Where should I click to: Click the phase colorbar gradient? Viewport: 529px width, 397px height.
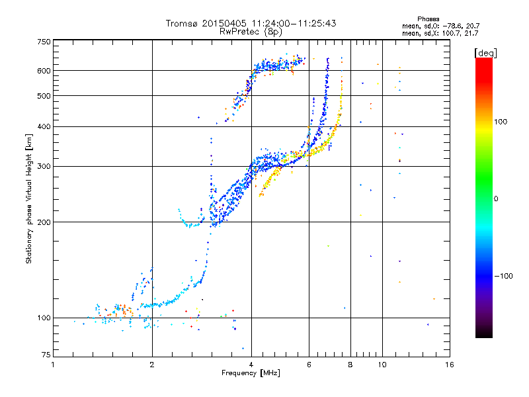click(x=484, y=197)
